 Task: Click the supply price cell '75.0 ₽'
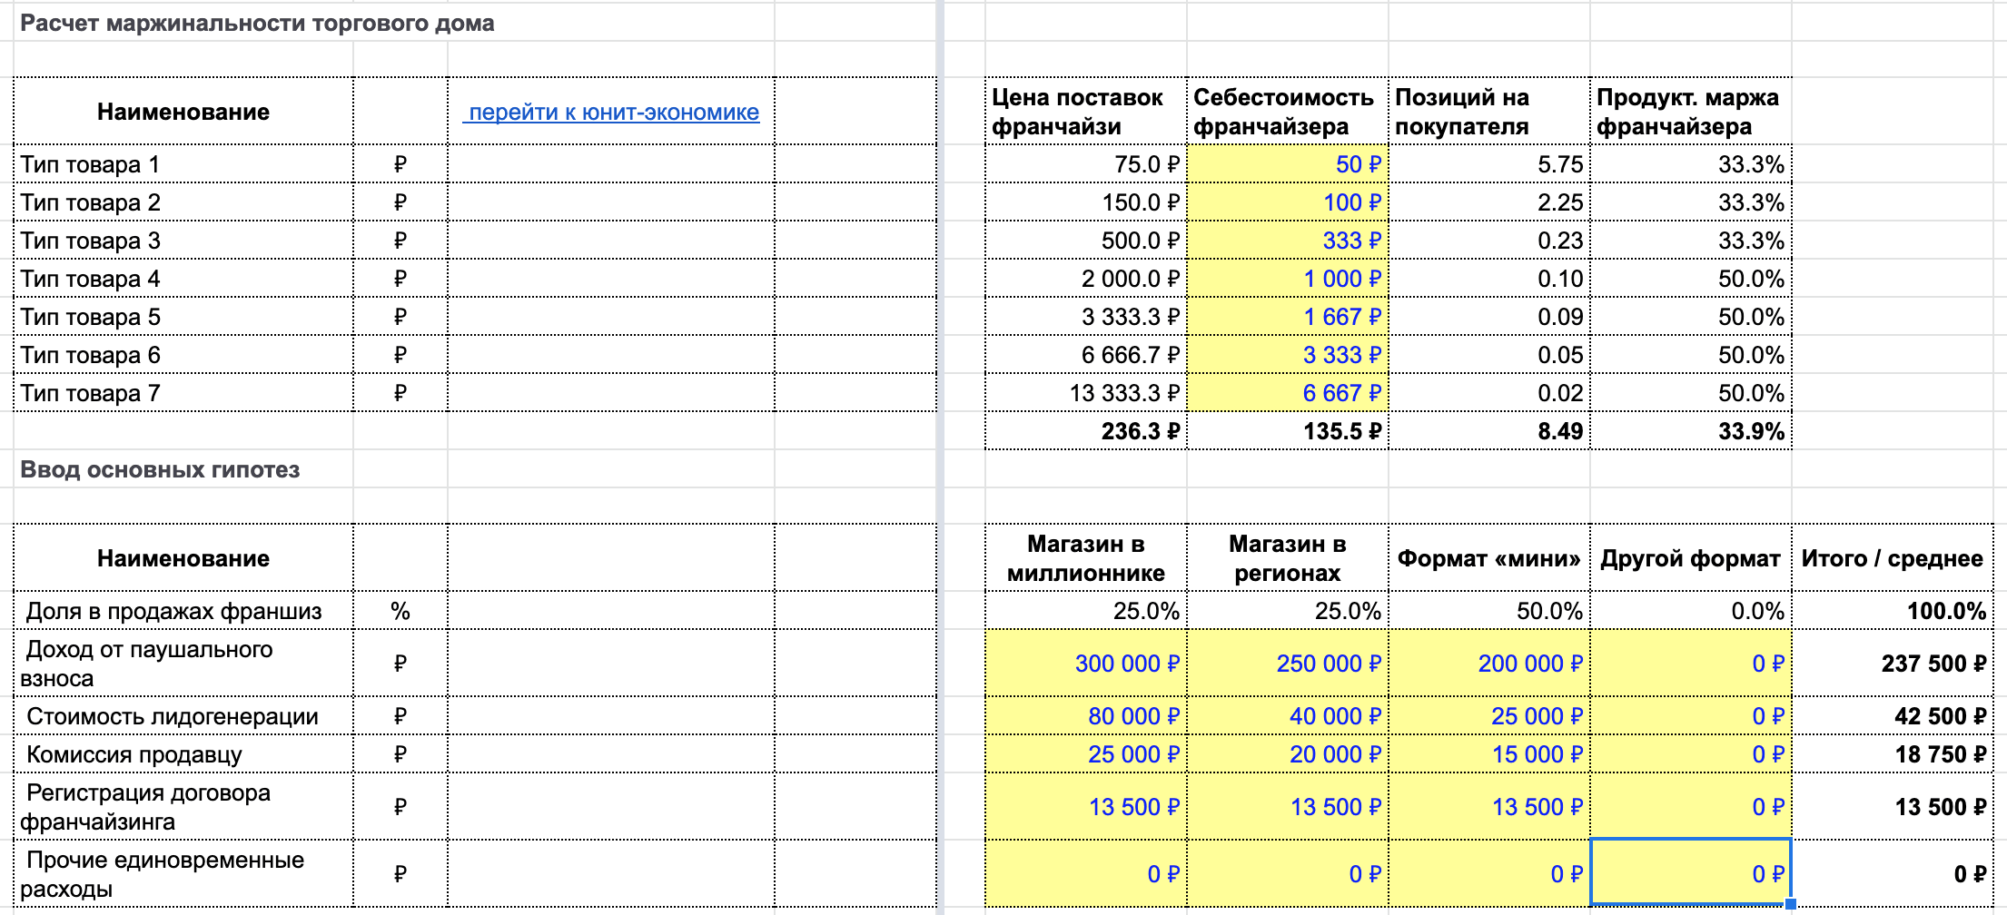coord(1086,164)
